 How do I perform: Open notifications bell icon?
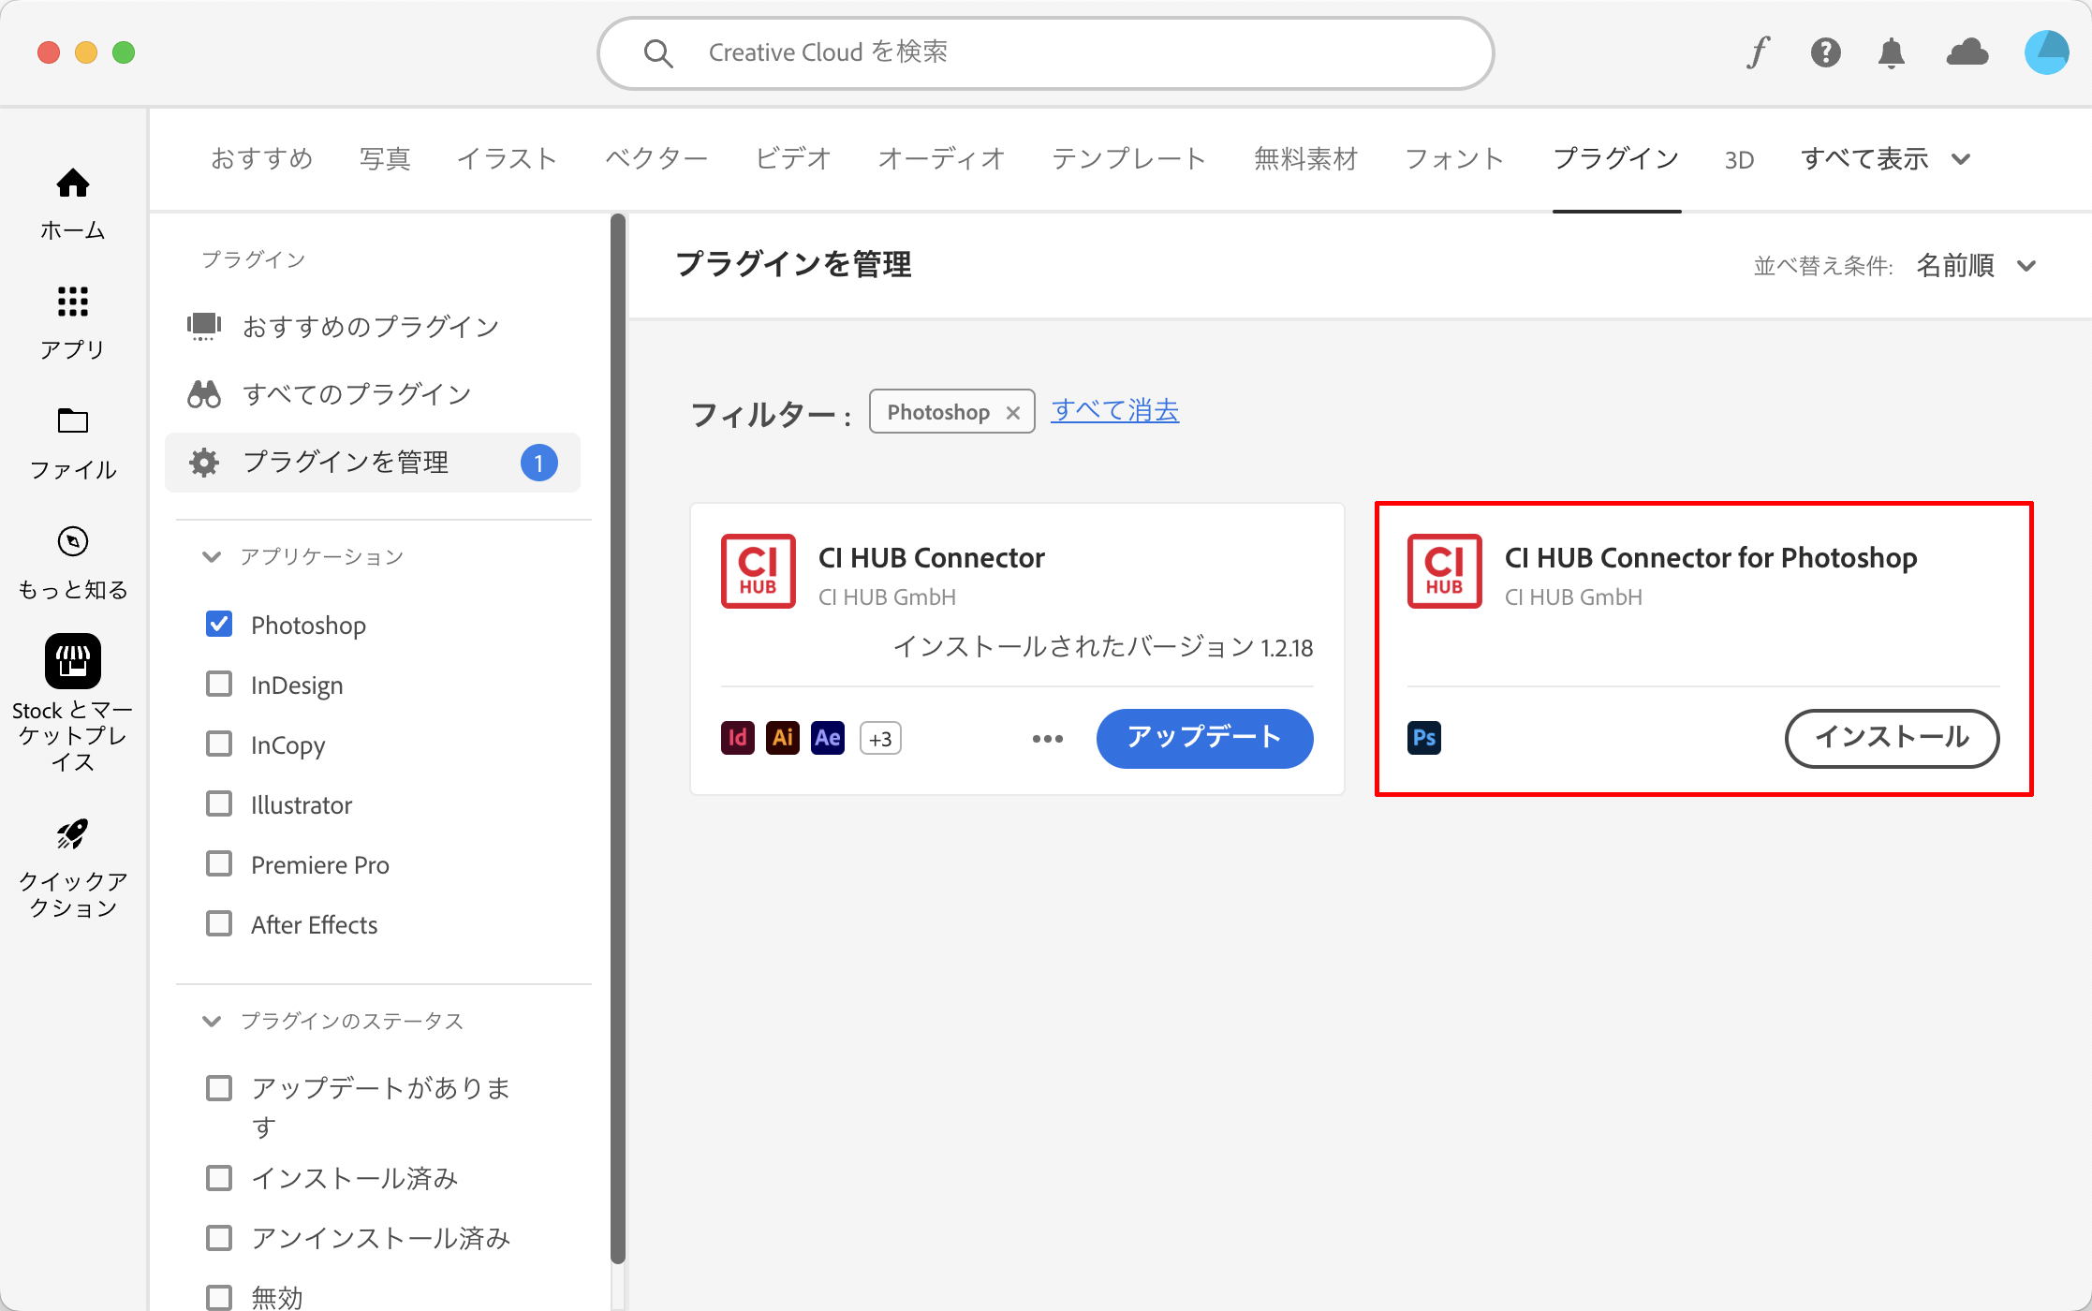[x=1892, y=52]
